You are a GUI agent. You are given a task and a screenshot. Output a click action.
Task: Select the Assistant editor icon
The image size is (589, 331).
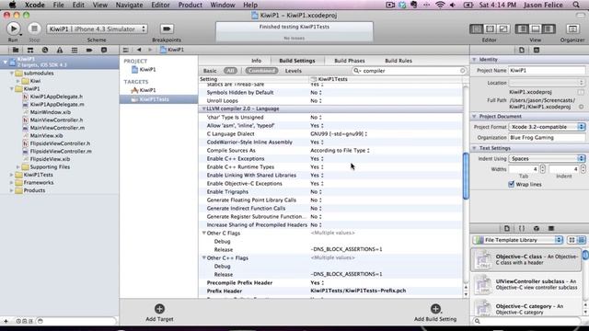[x=490, y=29]
